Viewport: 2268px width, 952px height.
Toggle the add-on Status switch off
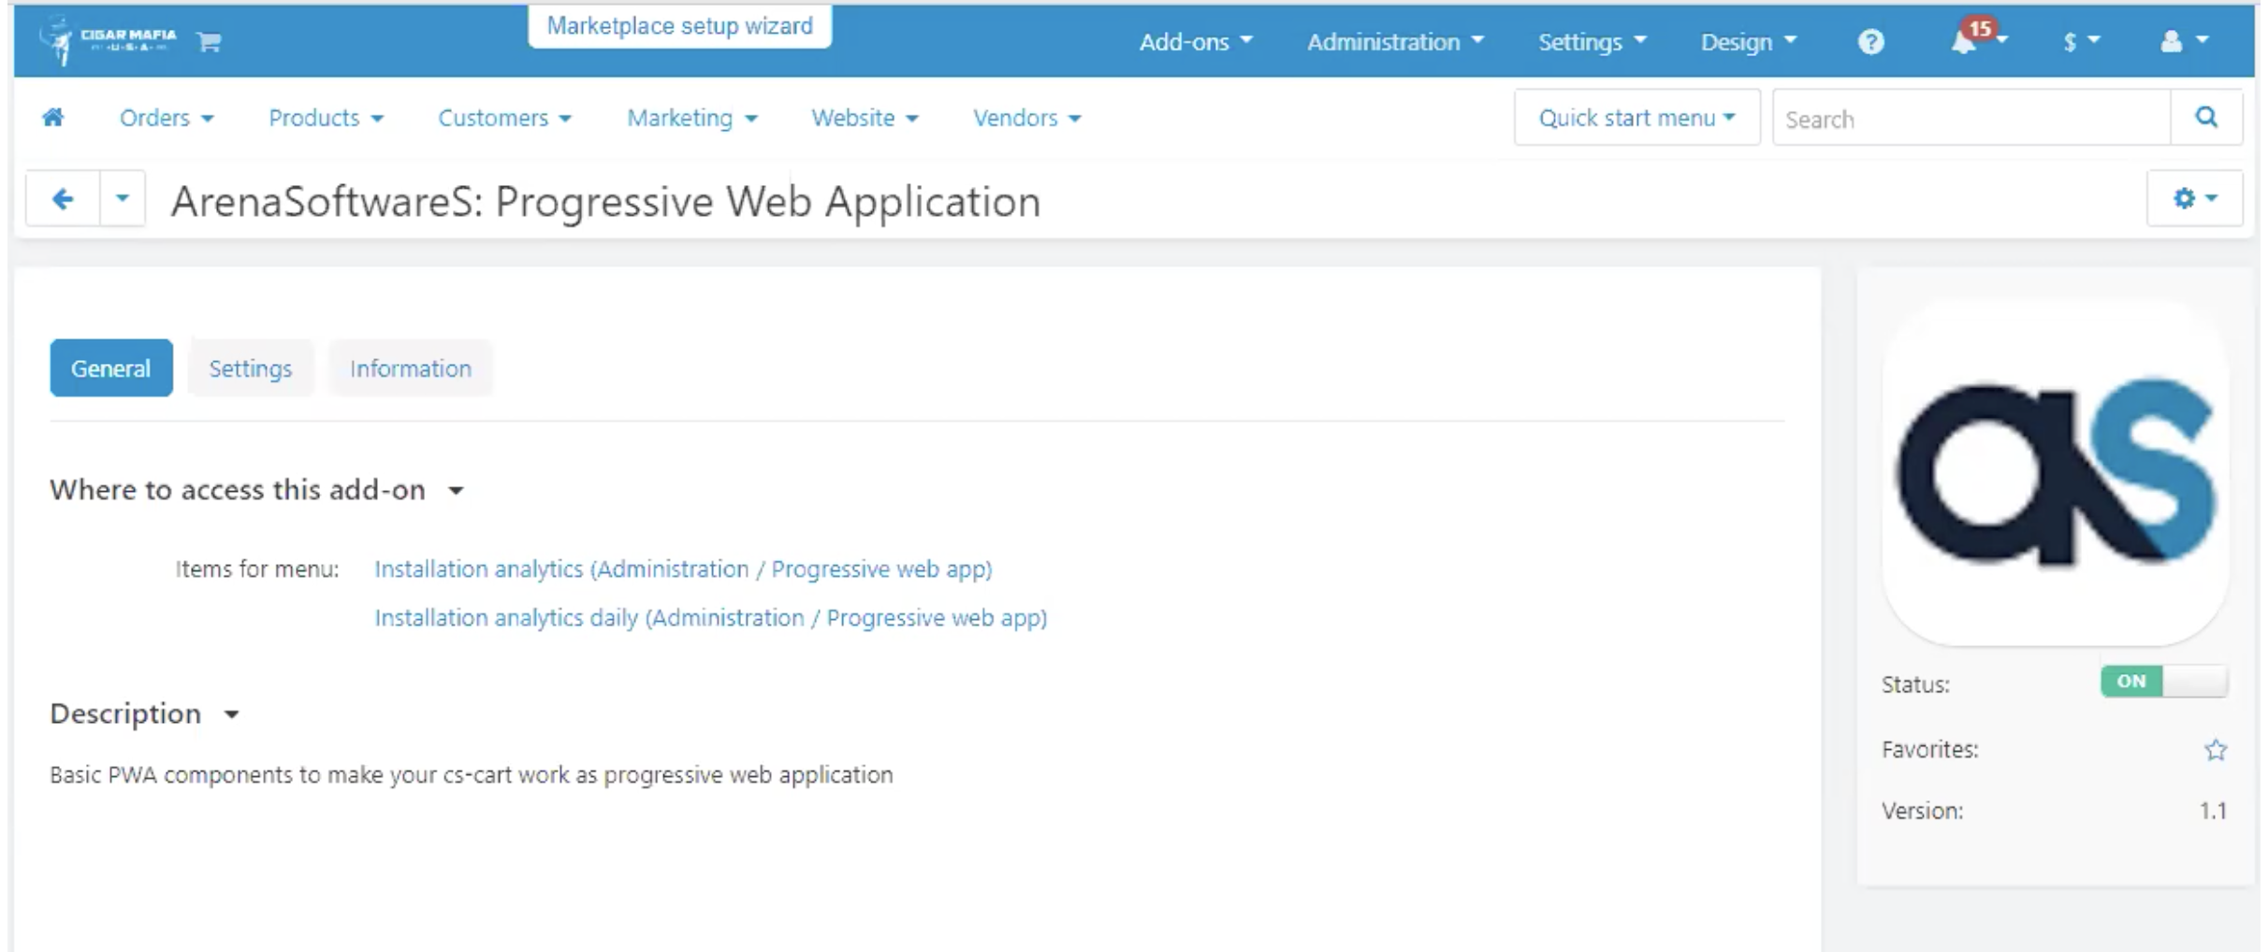coord(2163,681)
